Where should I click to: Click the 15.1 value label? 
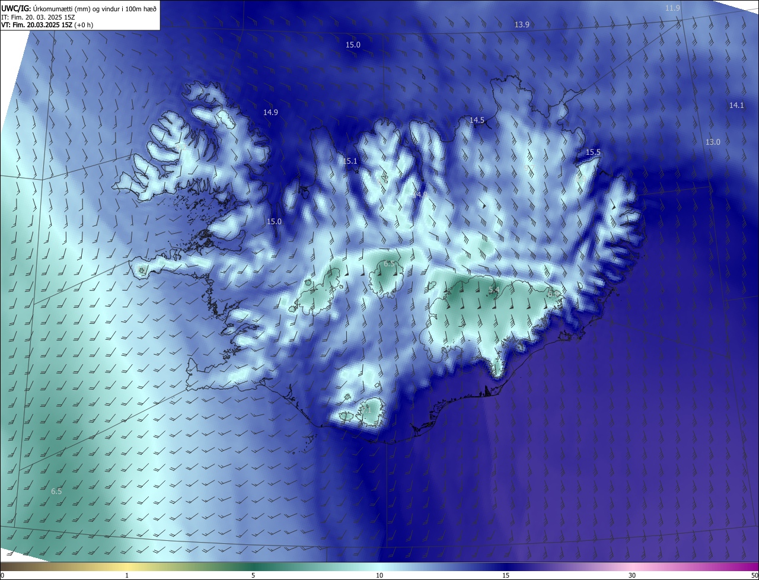(350, 161)
